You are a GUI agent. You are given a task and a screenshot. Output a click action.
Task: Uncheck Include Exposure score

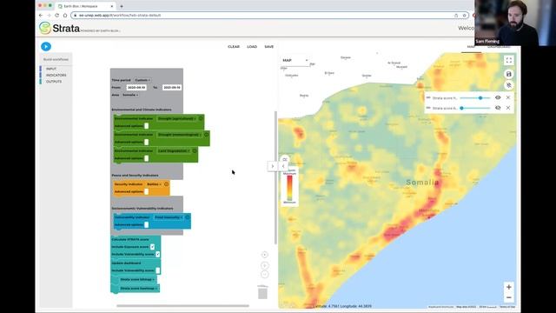[x=152, y=247]
